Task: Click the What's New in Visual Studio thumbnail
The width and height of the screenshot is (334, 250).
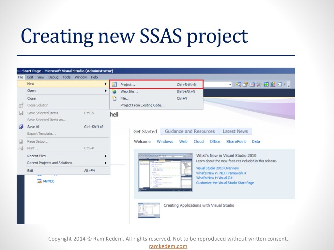Action: (165, 172)
